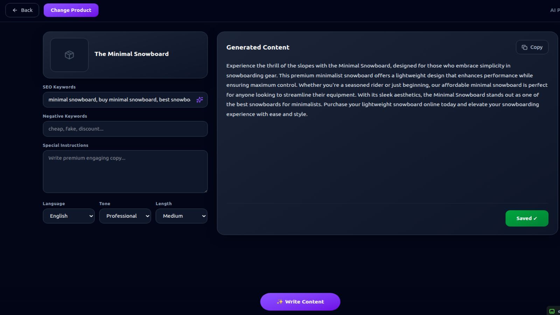Viewport: 560px width, 315px height.
Task: Copy the generated content
Action: (532, 47)
